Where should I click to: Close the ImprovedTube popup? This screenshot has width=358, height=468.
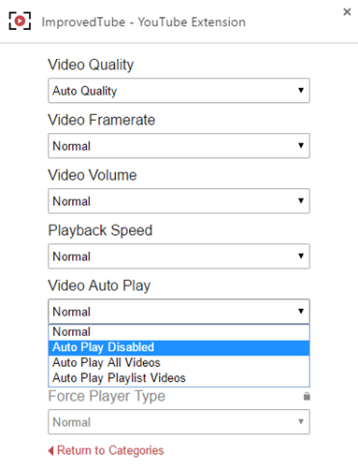pos(347,12)
